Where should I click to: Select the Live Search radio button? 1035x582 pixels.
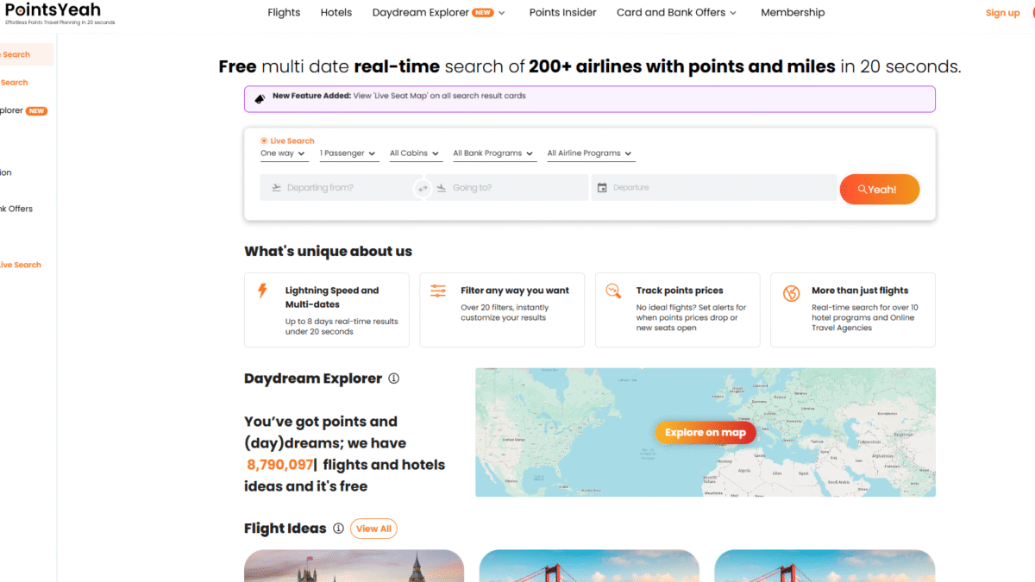point(264,141)
